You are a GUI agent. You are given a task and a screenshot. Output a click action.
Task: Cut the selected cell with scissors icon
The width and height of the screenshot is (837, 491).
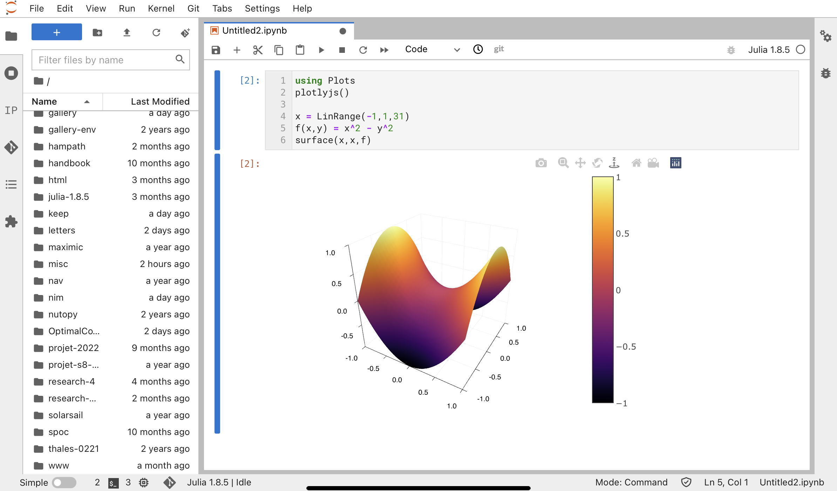[258, 50]
